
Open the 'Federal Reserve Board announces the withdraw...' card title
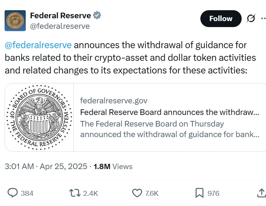click(x=169, y=112)
